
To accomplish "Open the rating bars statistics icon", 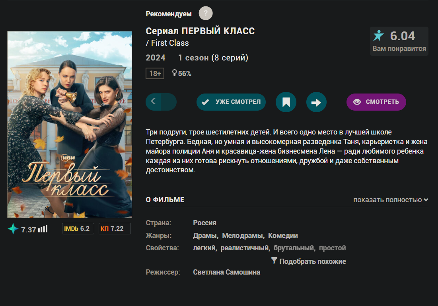I will pyautogui.click(x=43, y=229).
